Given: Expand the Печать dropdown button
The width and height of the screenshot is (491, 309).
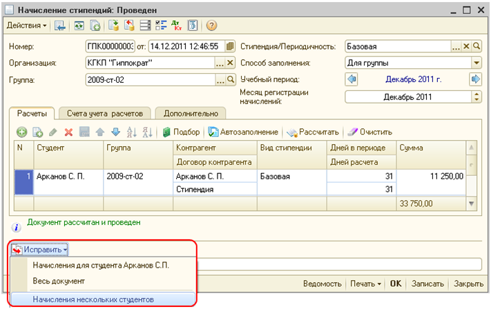Looking at the screenshot, I should point(366,283).
